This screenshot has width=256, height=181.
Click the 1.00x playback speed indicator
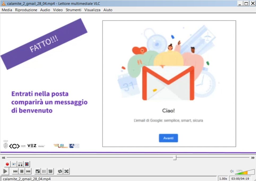pyautogui.click(x=223, y=179)
